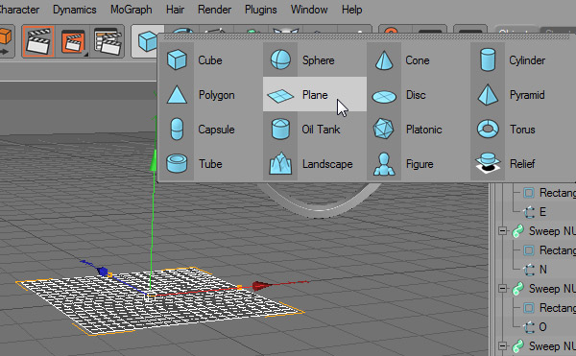Add a Relief object
The width and height of the screenshot is (576, 356).
point(523,163)
